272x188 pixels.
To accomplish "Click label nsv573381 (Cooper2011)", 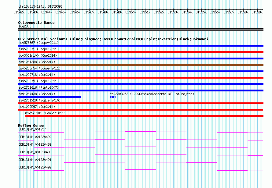I will pos(45,113).
